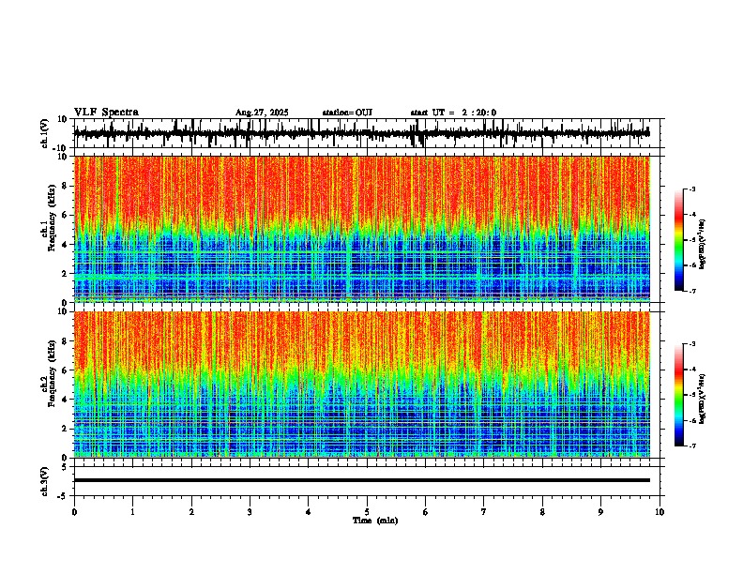Click the "6" kHz tick of ch.2 frequency axis

click(66, 370)
